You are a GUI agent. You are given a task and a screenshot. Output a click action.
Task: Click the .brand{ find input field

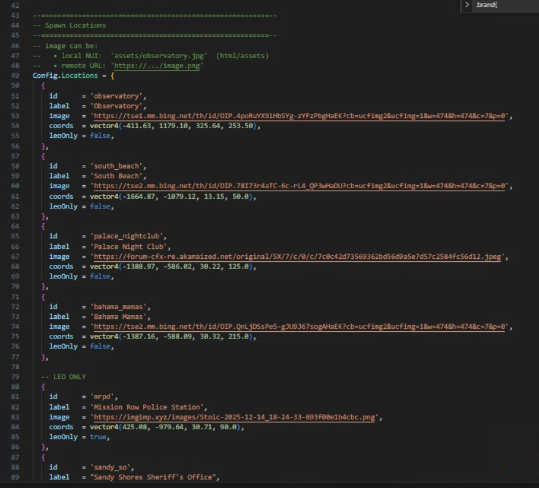coord(506,5)
